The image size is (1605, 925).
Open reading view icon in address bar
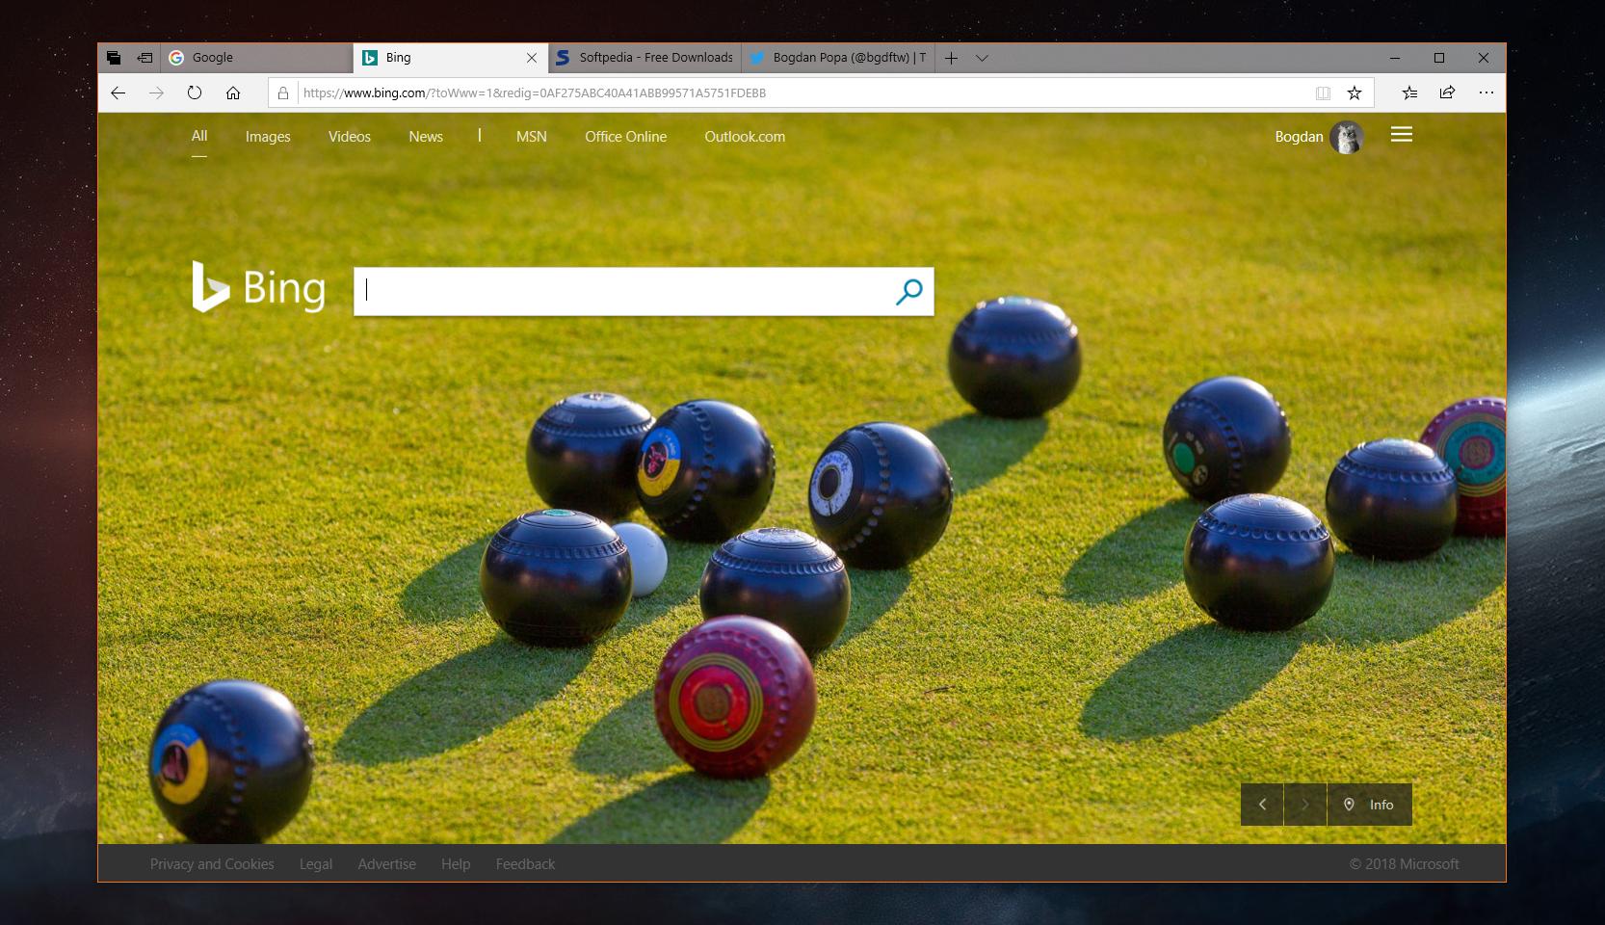coord(1323,93)
